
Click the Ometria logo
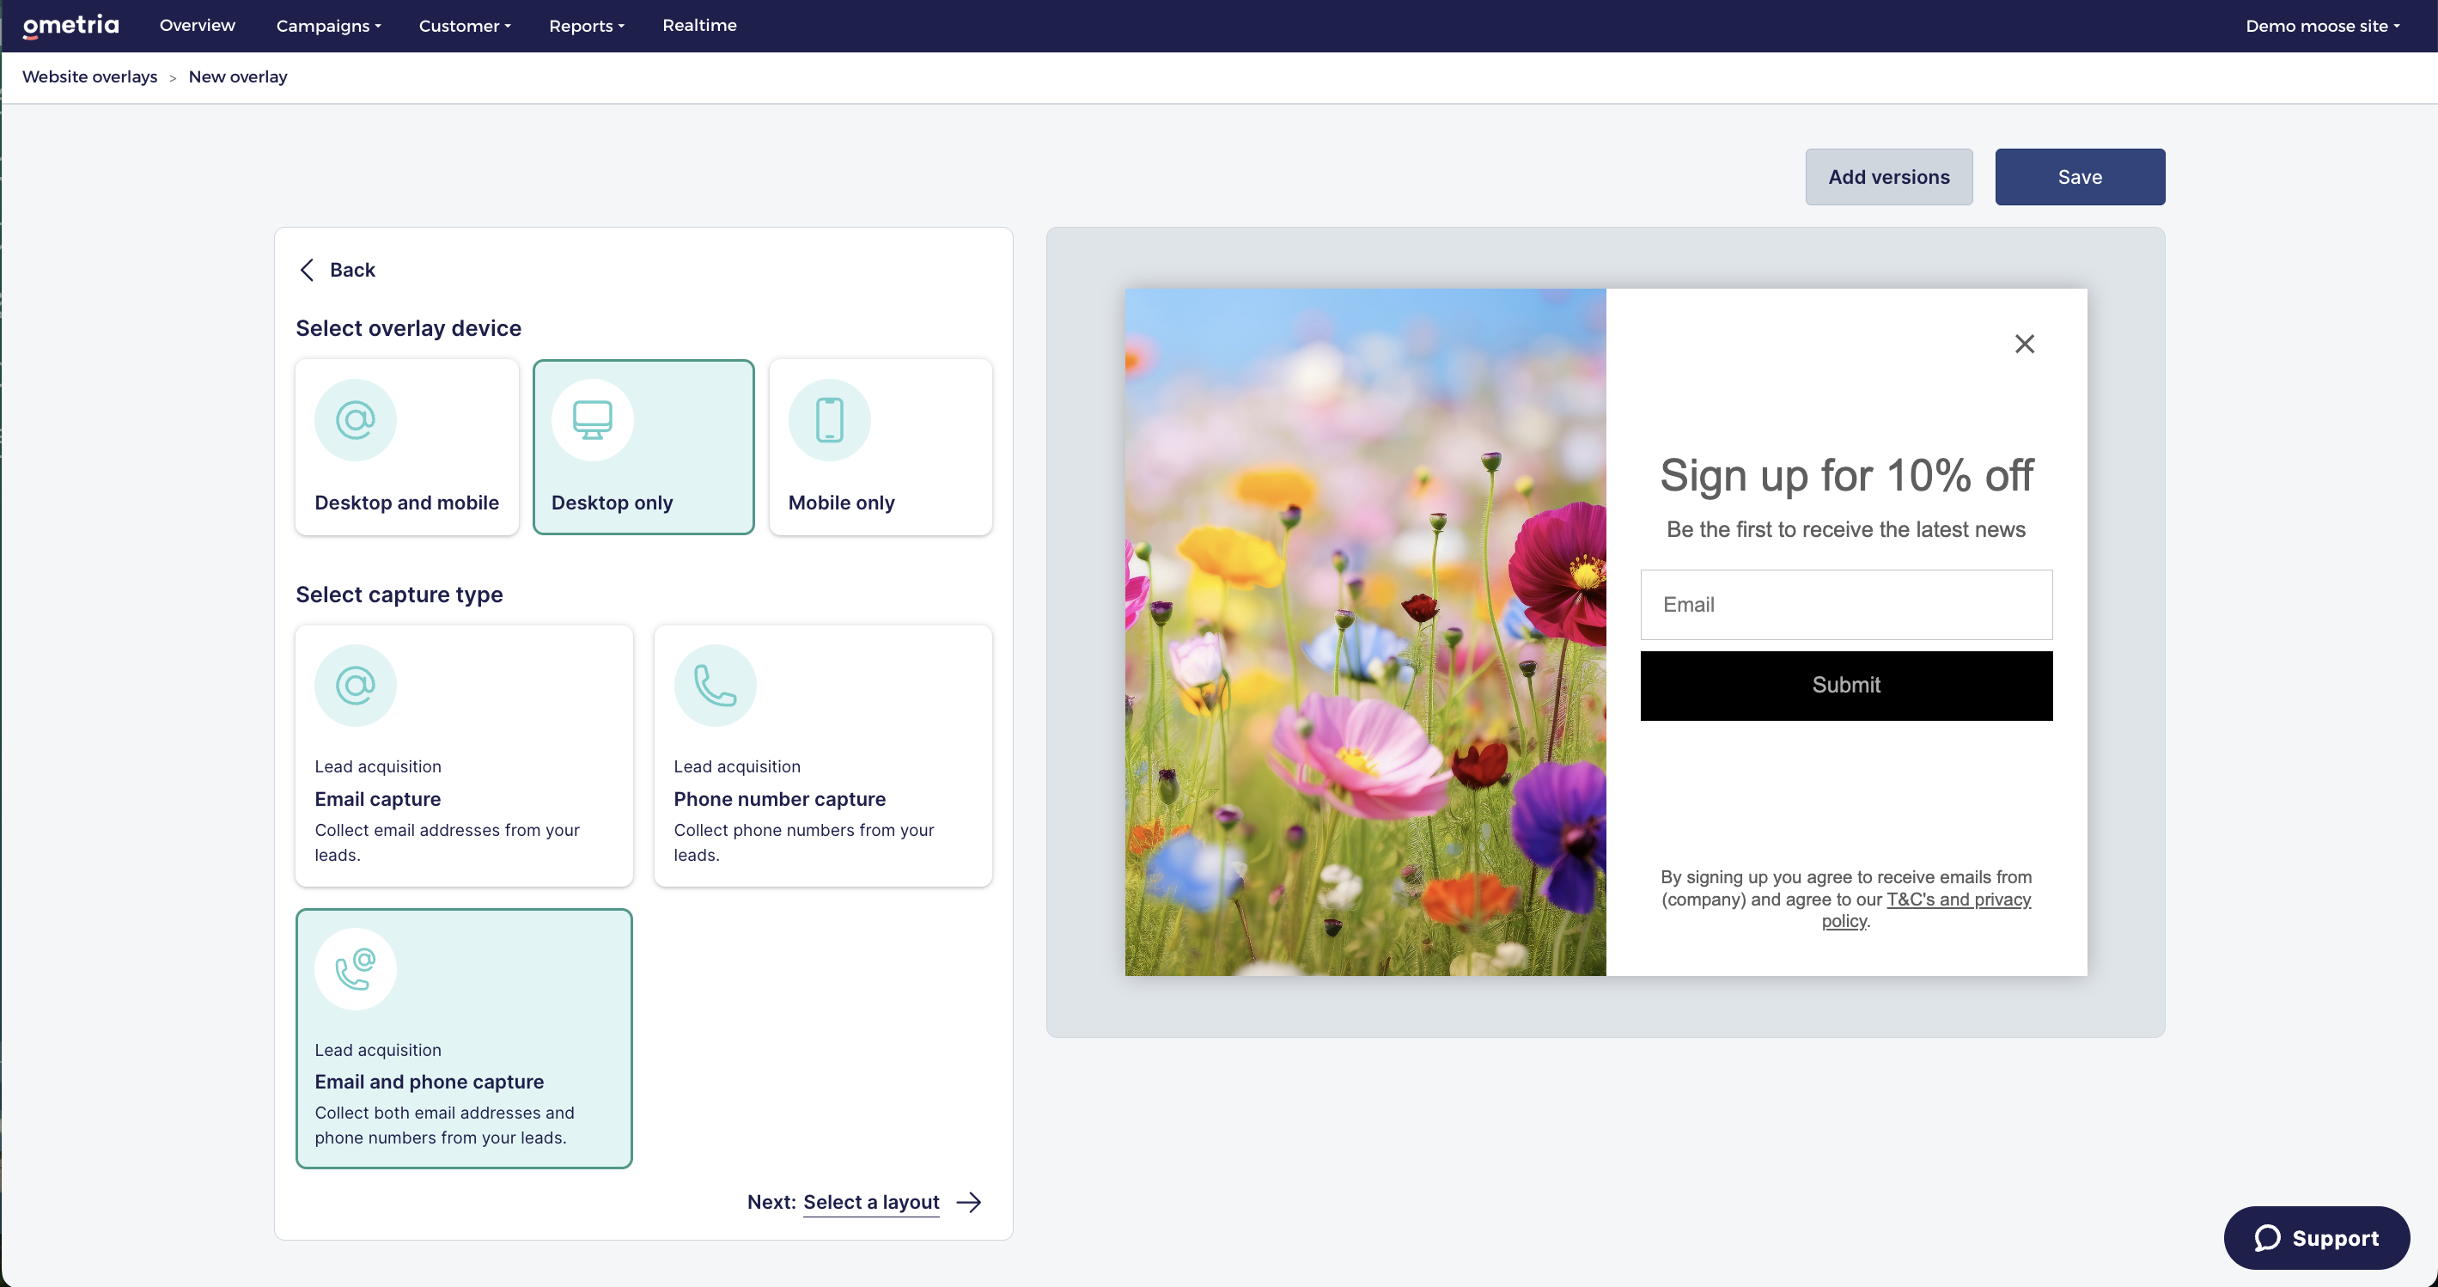[71, 26]
